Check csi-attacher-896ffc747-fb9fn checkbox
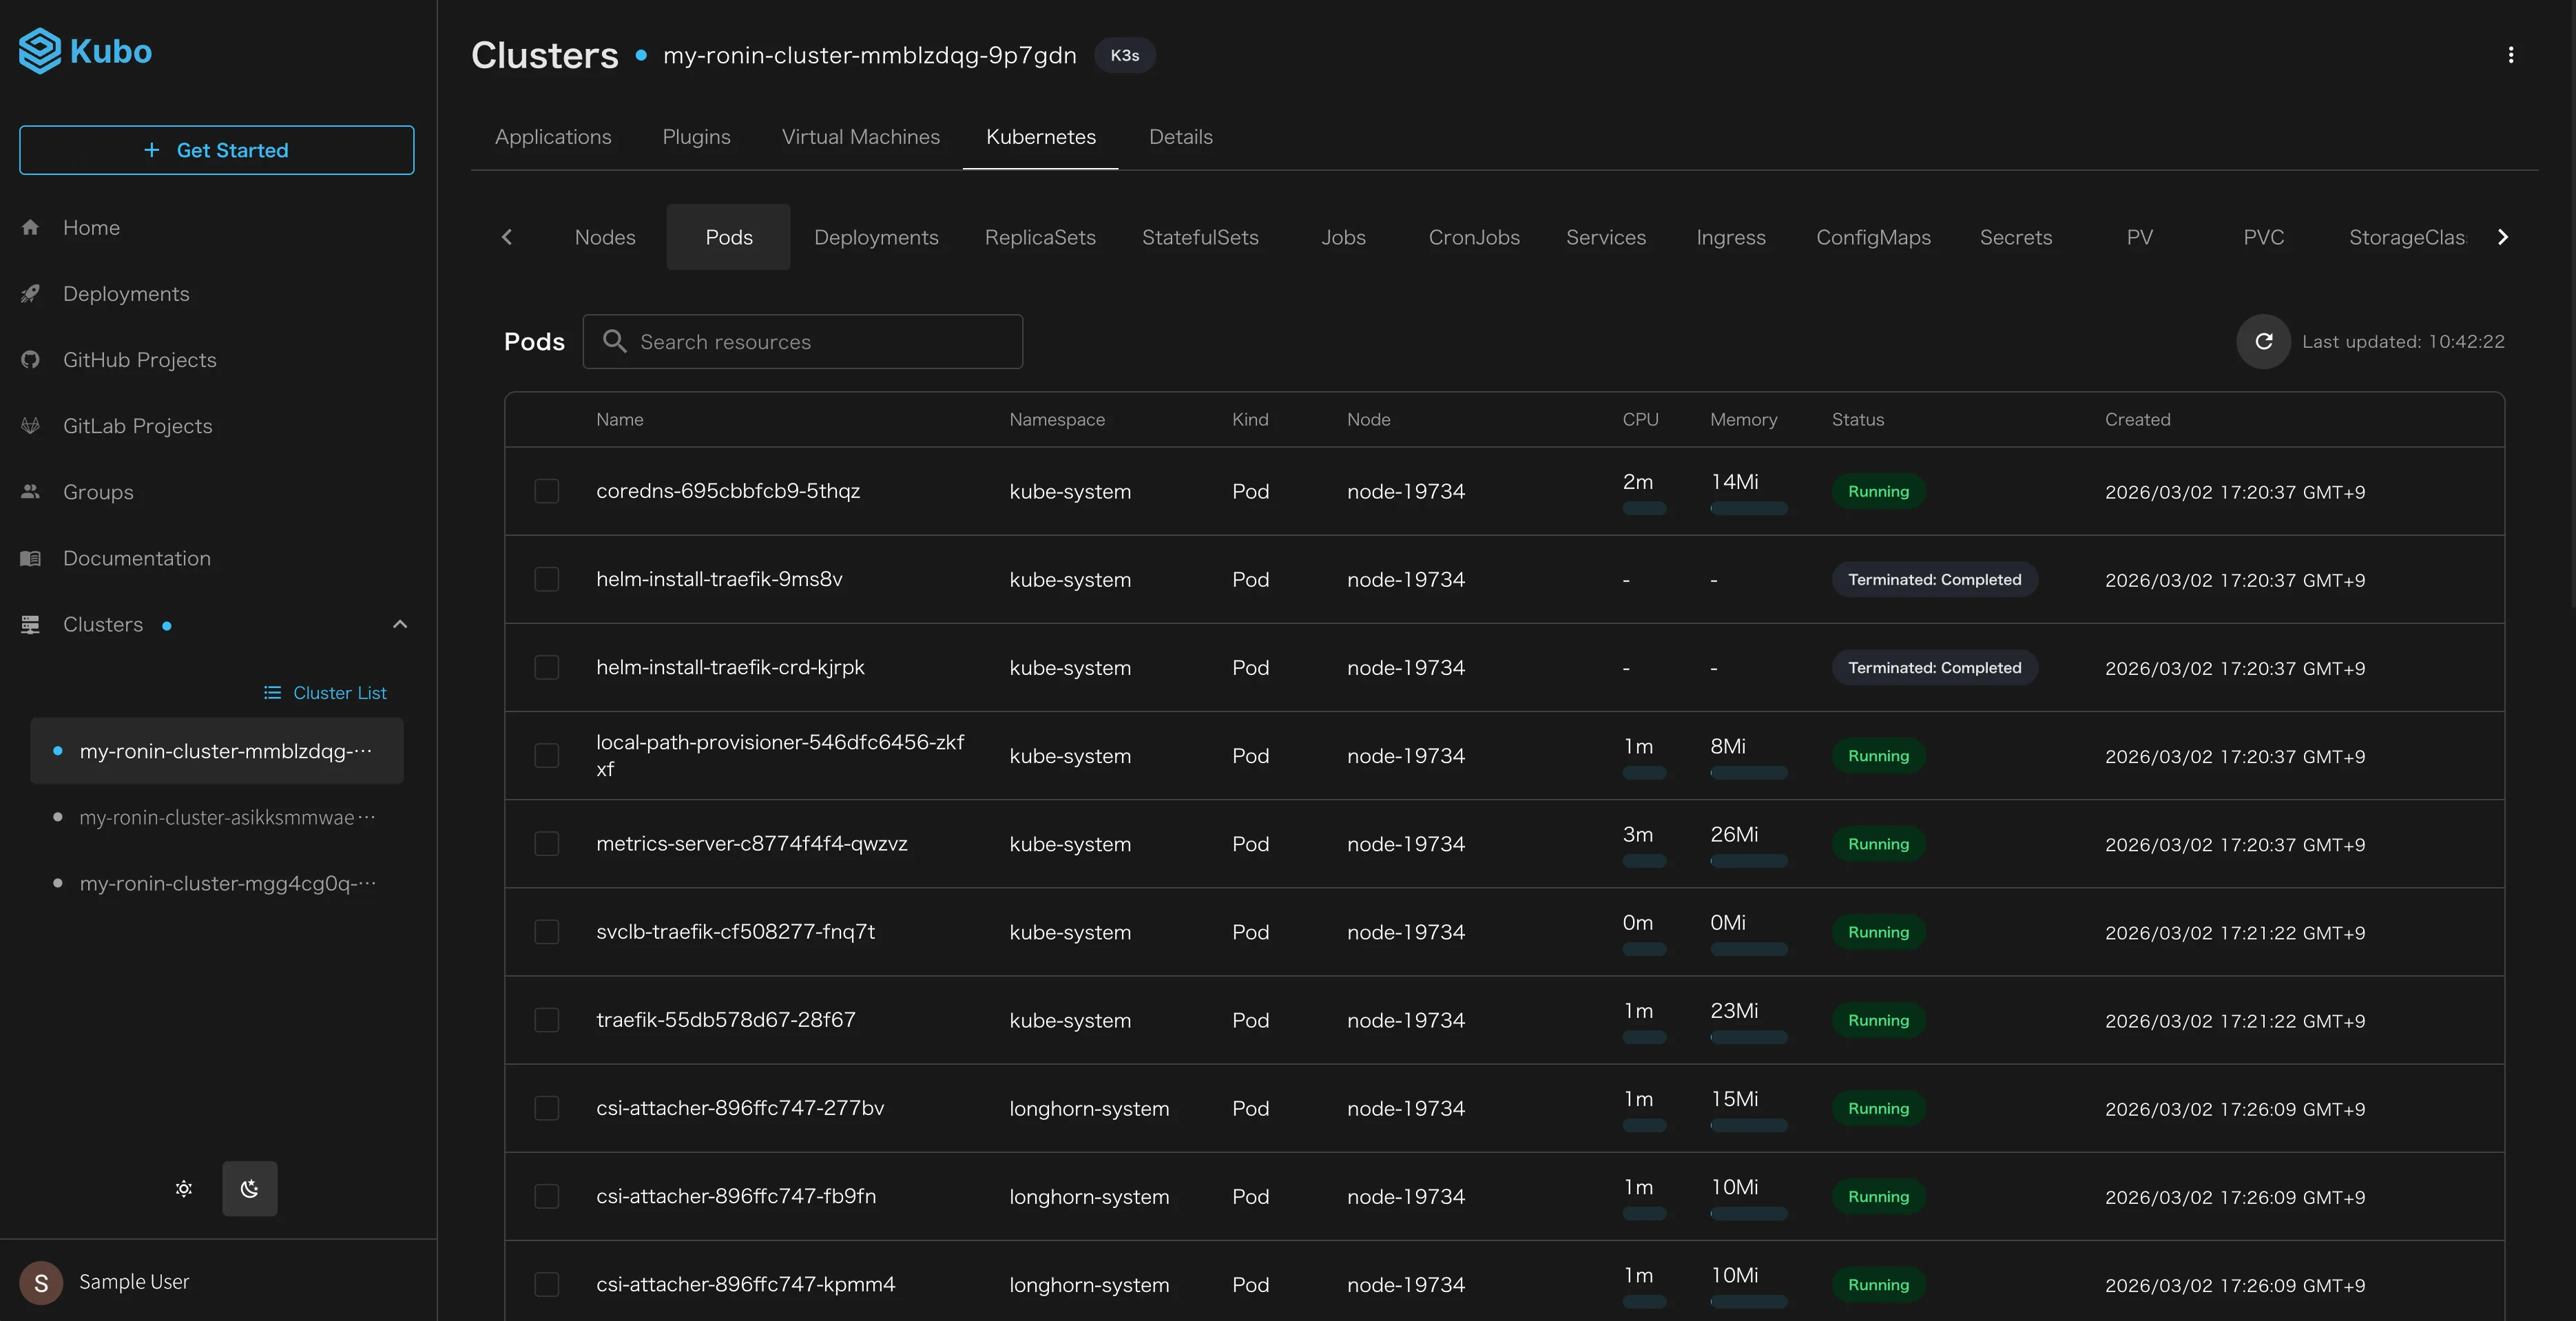The width and height of the screenshot is (2576, 1321). pos(547,1196)
